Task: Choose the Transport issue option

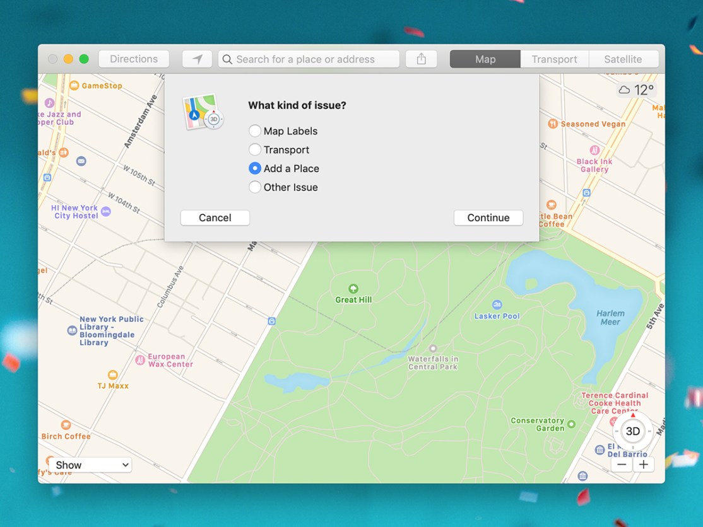Action: (255, 149)
